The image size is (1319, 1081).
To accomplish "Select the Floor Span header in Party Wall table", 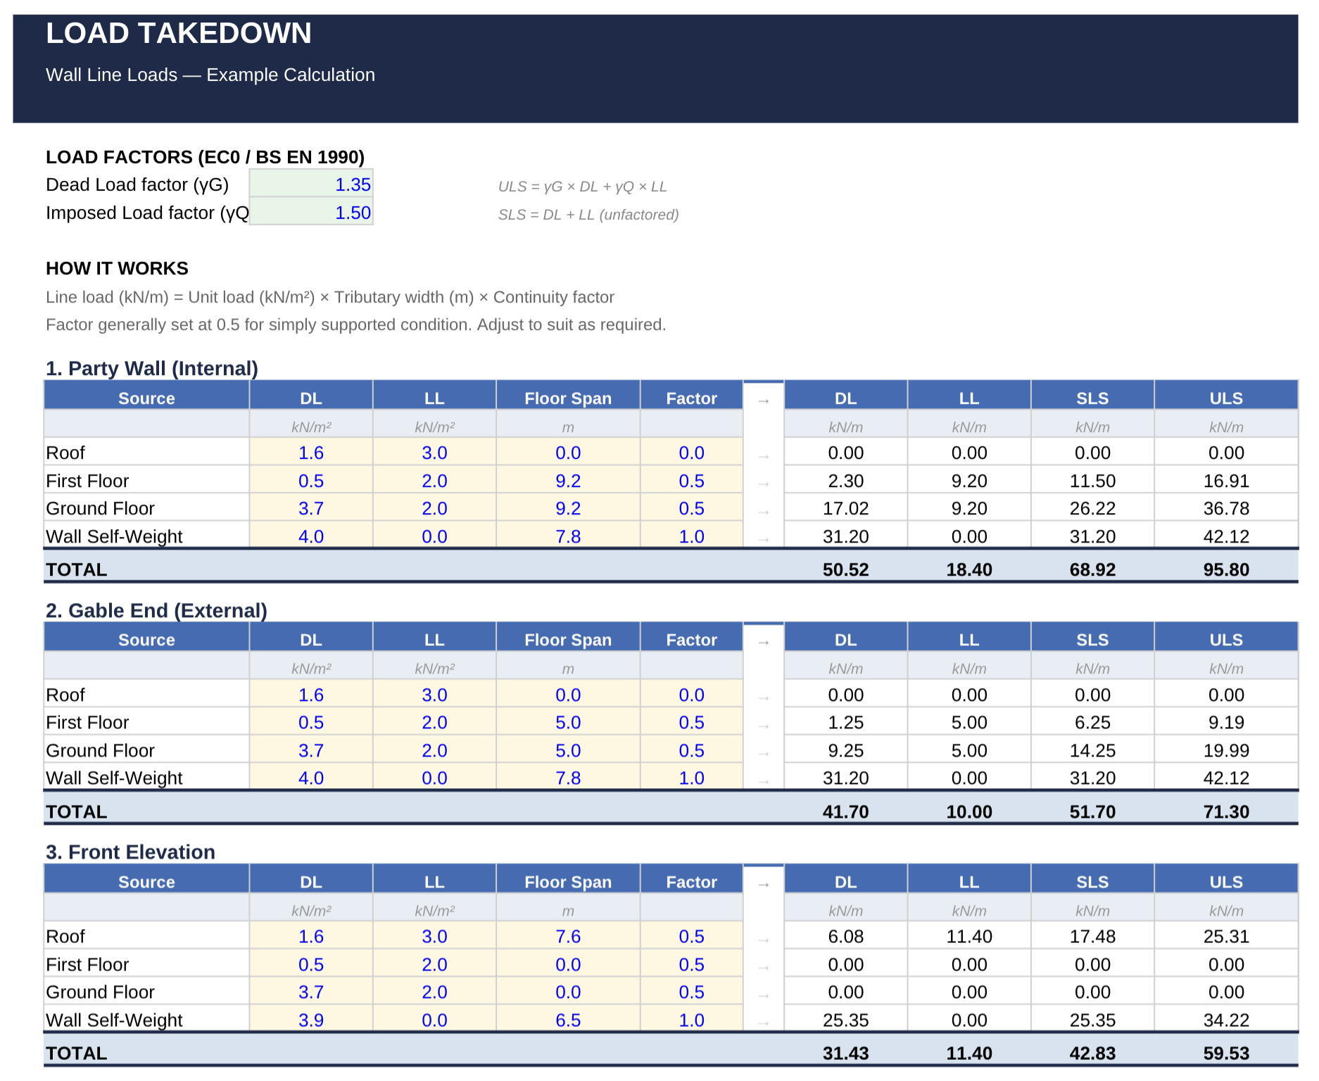I will [567, 398].
